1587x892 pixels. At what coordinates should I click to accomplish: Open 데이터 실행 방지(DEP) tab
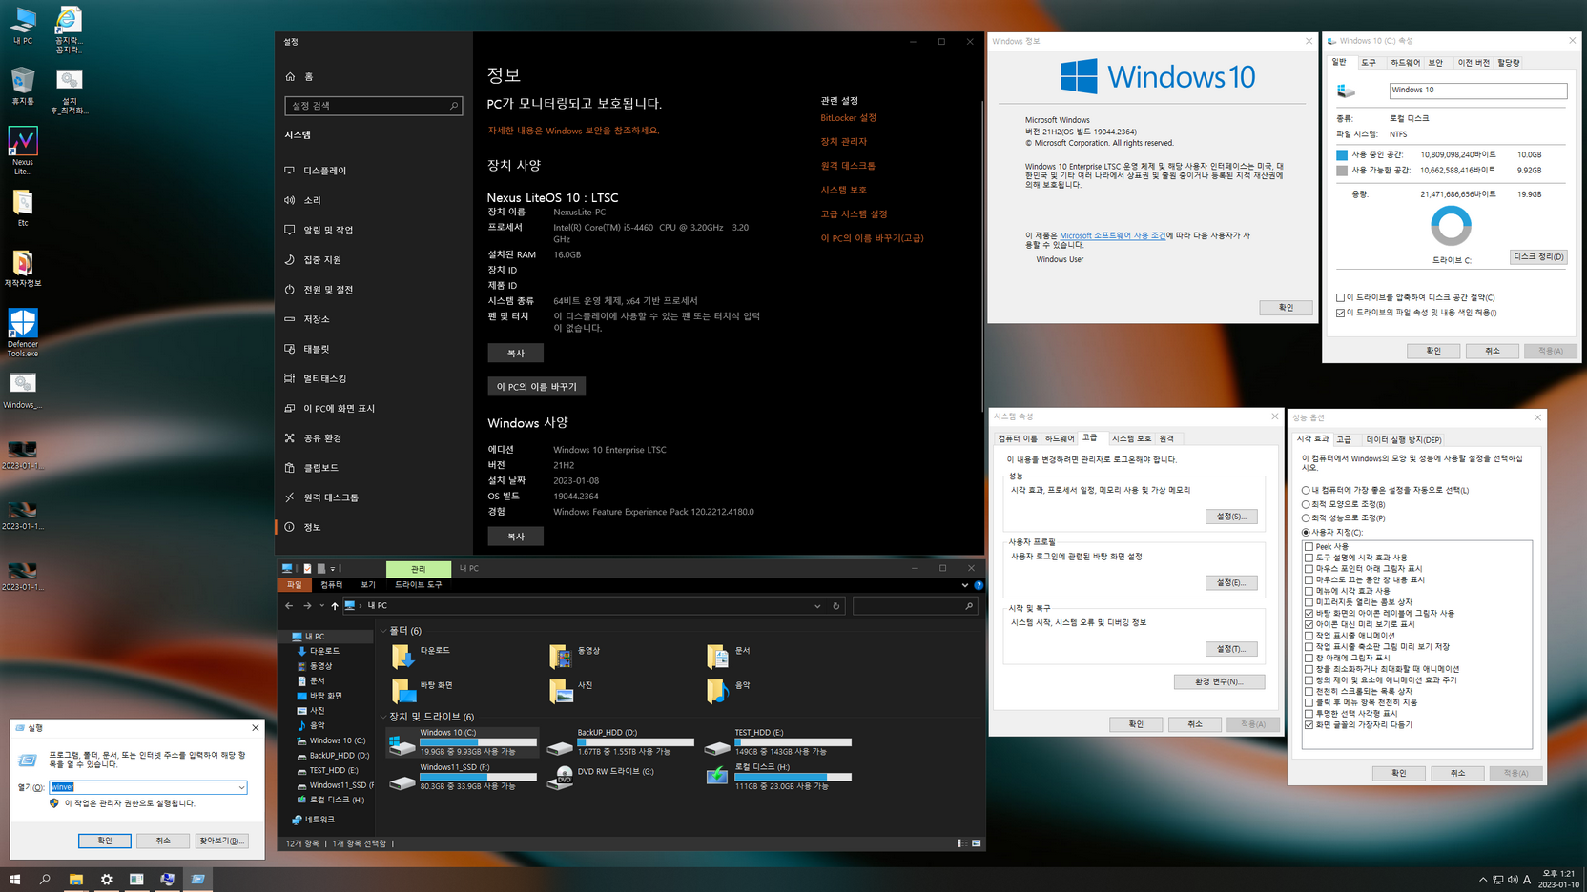point(1403,440)
